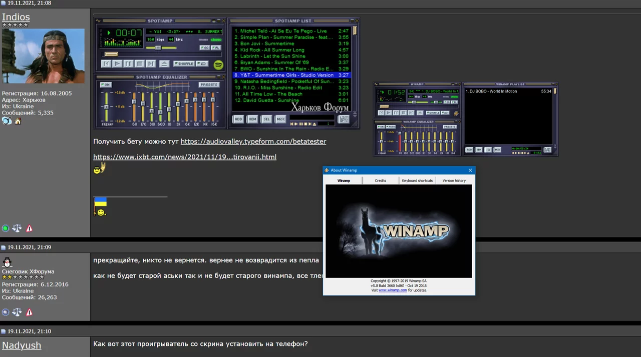Switch to Version history tab
The image size is (641, 357).
[454, 180]
